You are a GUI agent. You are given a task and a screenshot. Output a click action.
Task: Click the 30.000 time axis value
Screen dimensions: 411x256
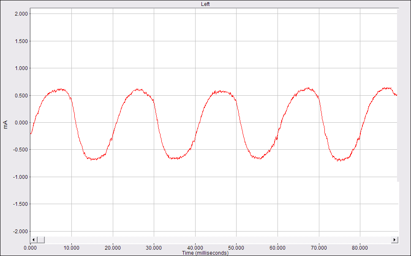tap(154, 248)
